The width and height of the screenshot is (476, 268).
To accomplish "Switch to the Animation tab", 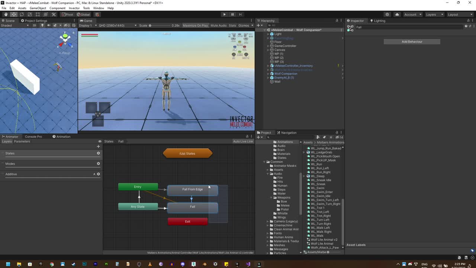I will (61, 137).
